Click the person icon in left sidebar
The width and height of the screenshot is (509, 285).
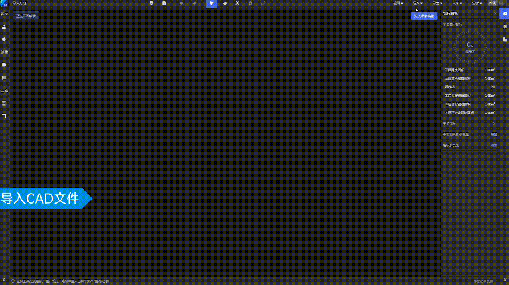click(4, 27)
